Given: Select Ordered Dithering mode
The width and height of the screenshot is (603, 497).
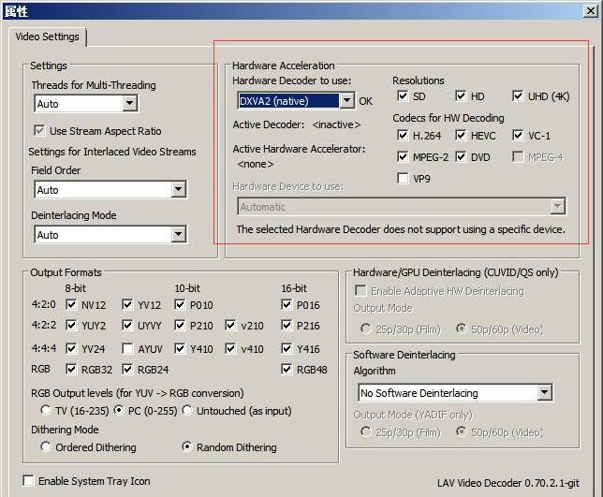Looking at the screenshot, I should tap(45, 446).
